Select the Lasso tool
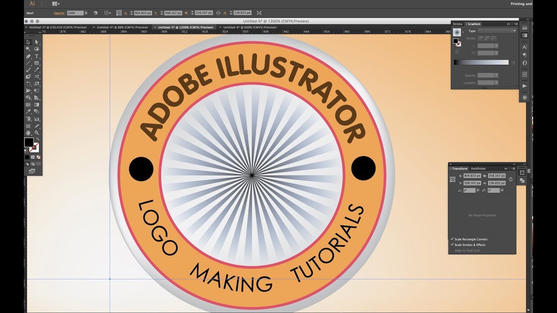The image size is (557, 313). [37, 49]
